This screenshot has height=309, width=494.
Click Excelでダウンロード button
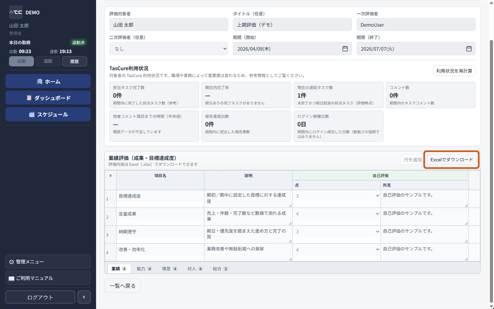tap(451, 160)
